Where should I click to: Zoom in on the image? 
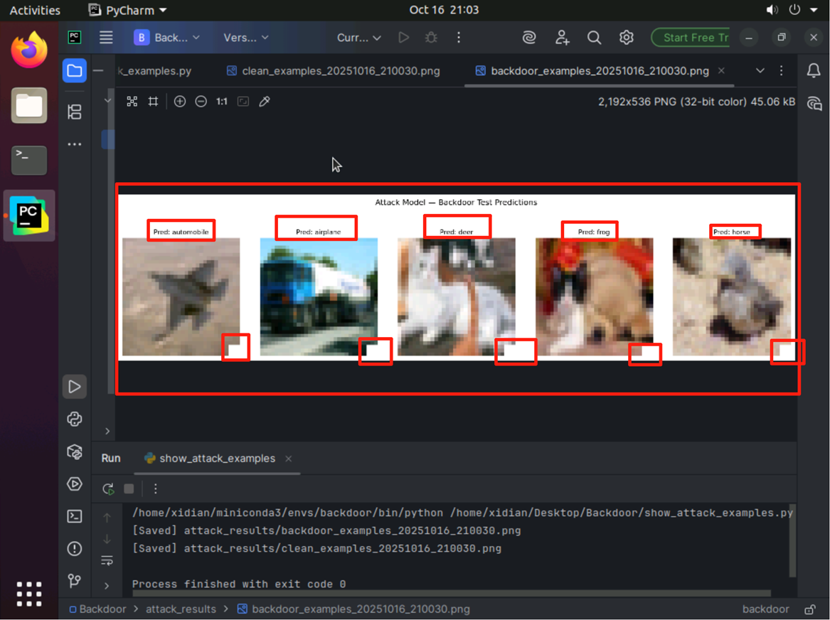180,102
